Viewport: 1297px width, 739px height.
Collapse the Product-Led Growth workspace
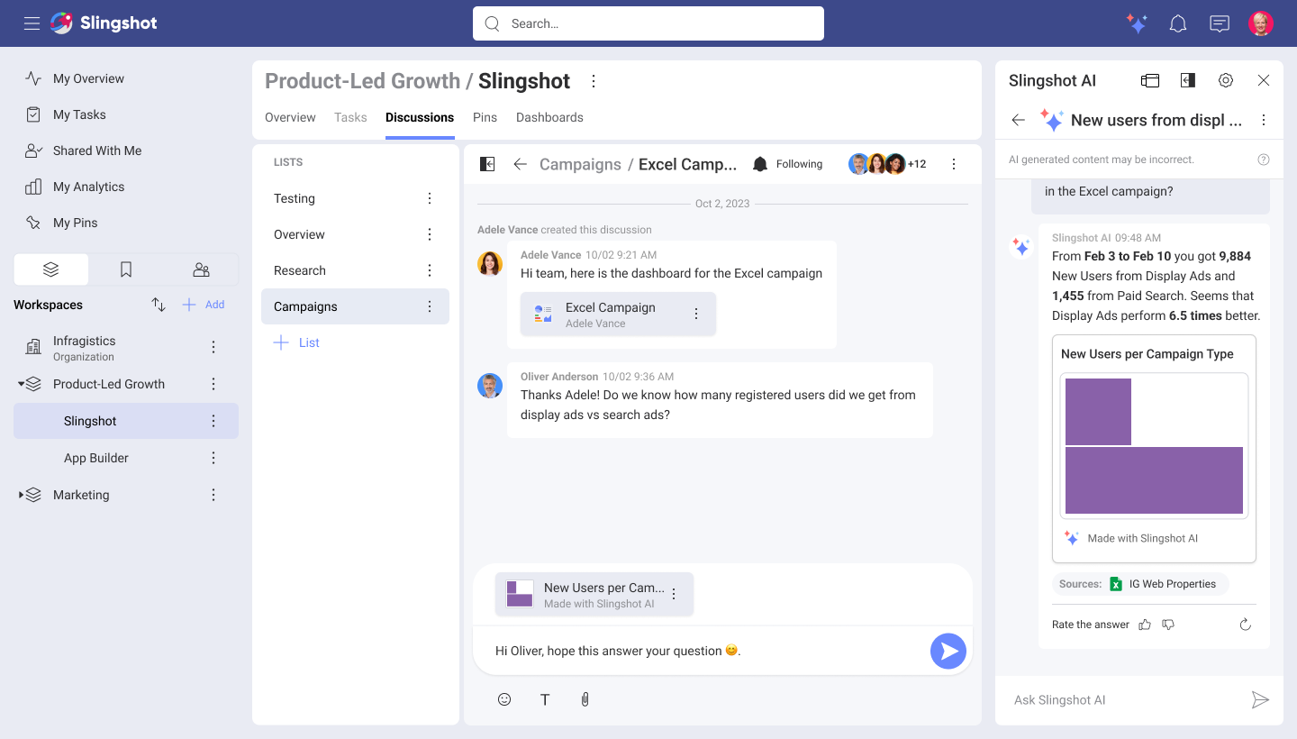[x=21, y=384]
